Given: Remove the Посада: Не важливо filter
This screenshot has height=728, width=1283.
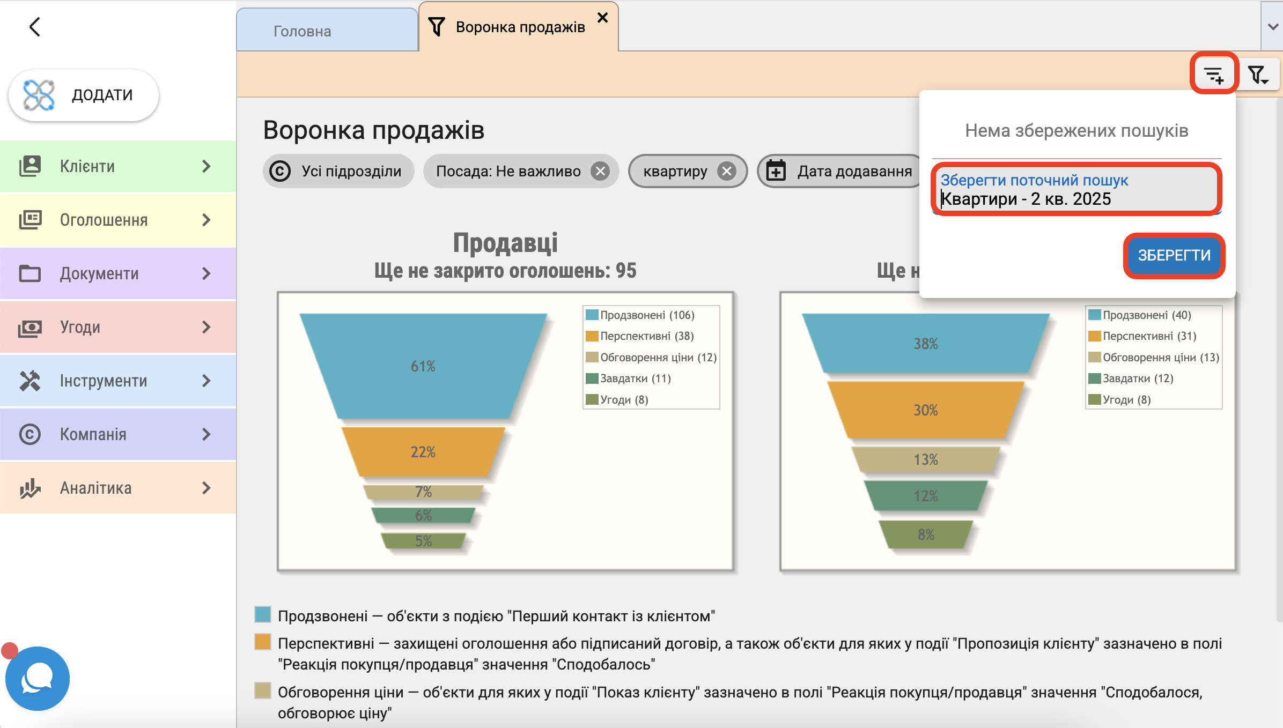Looking at the screenshot, I should (x=600, y=171).
